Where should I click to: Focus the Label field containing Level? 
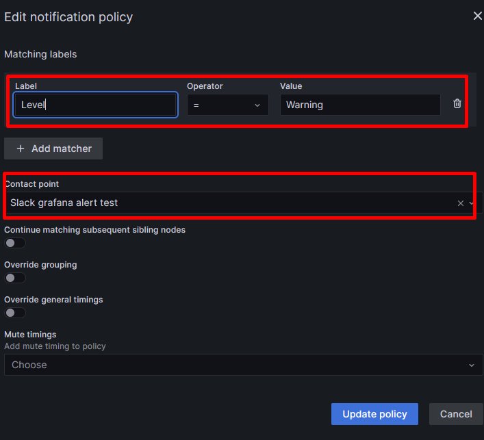(x=95, y=105)
